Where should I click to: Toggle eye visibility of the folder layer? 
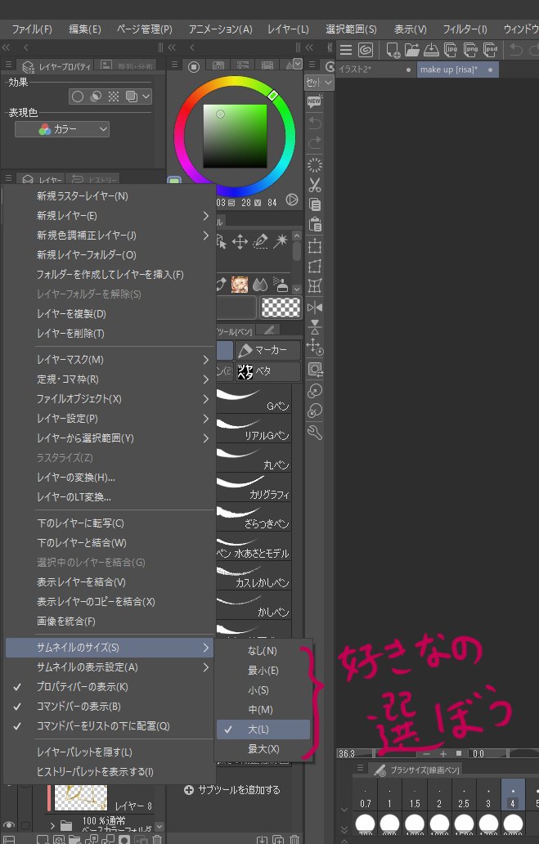pos(9,825)
